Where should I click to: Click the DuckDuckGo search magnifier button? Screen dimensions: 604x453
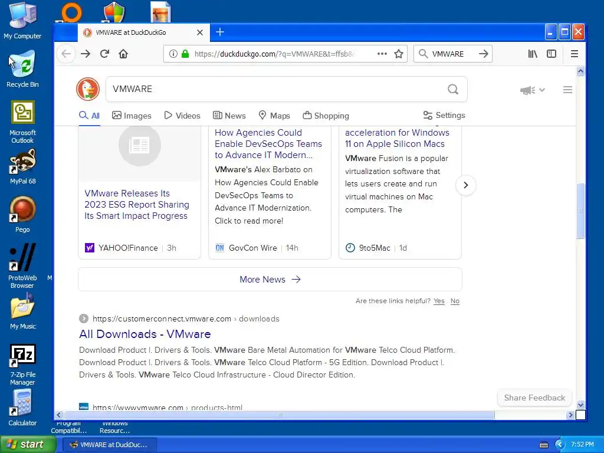click(453, 90)
